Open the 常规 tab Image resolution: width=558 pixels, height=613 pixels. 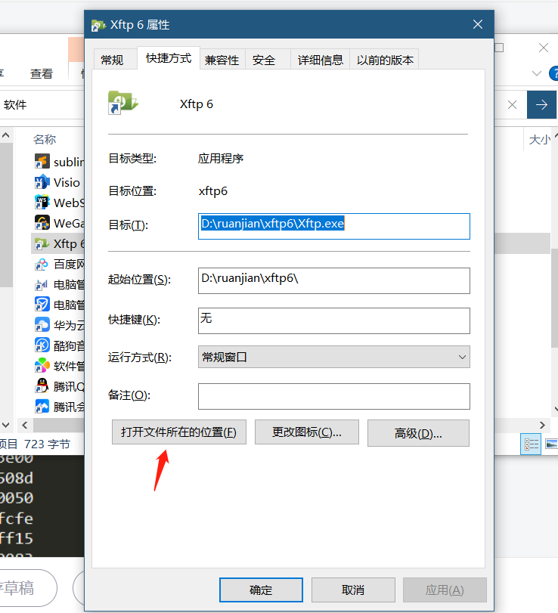coord(112,60)
